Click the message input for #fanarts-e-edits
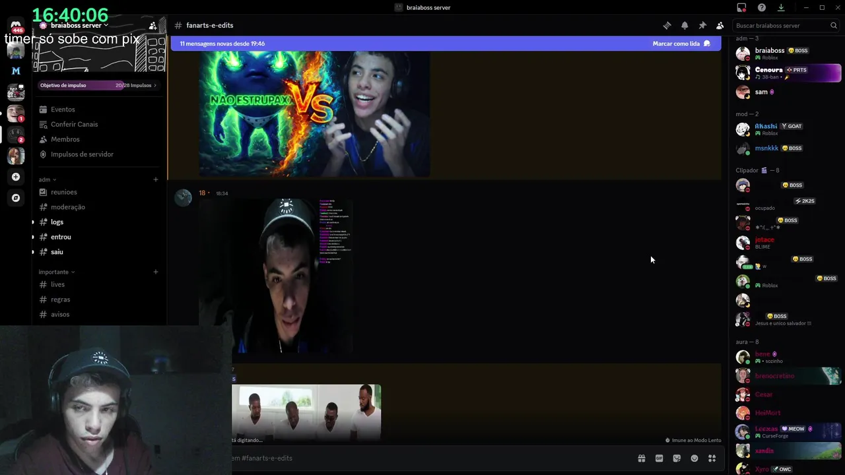The width and height of the screenshot is (845, 475). [429, 458]
